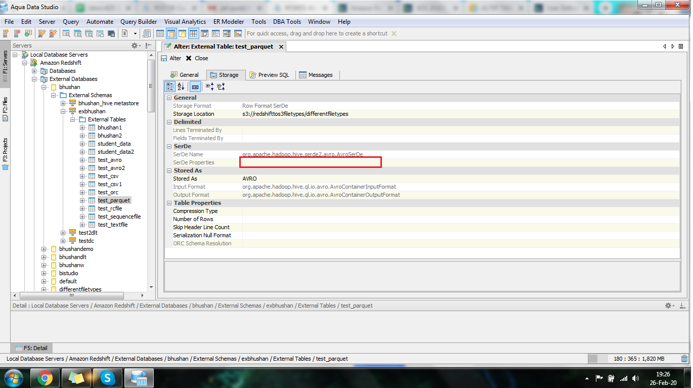
Task: Dismiss the quick access shortcut hint
Action: 394,33
